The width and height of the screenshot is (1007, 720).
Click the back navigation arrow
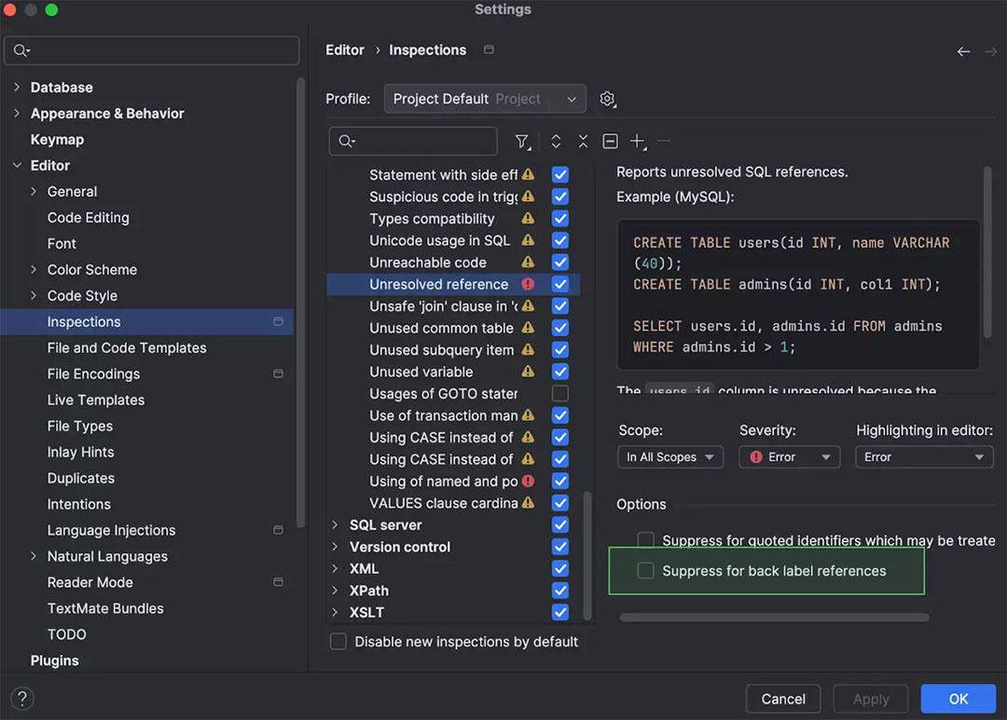click(963, 51)
